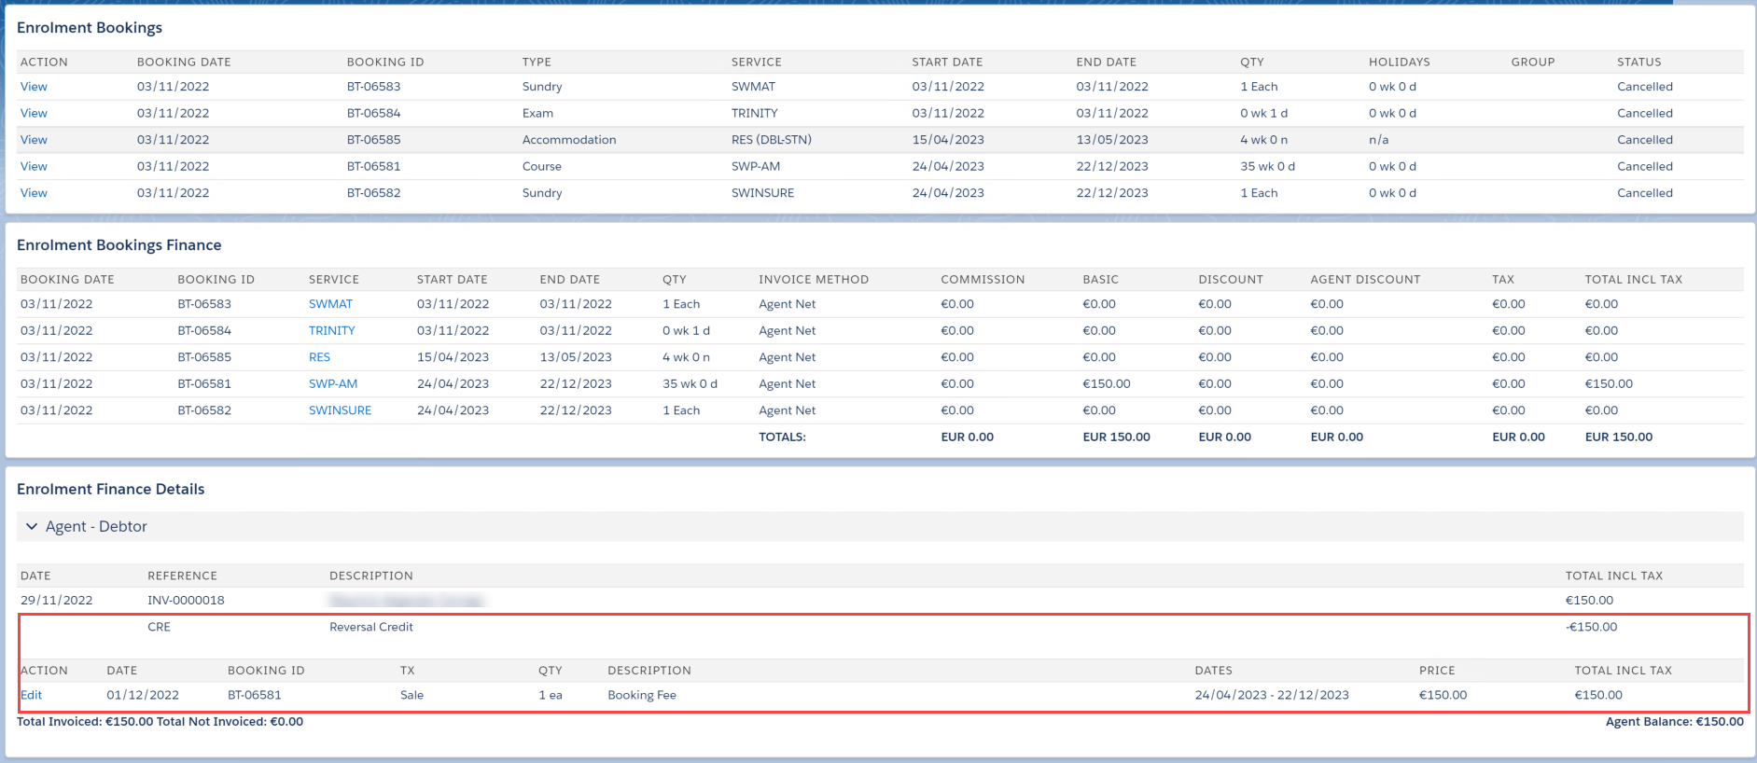Click the Commission column header
Image resolution: width=1757 pixels, height=763 pixels.
pyautogui.click(x=982, y=280)
